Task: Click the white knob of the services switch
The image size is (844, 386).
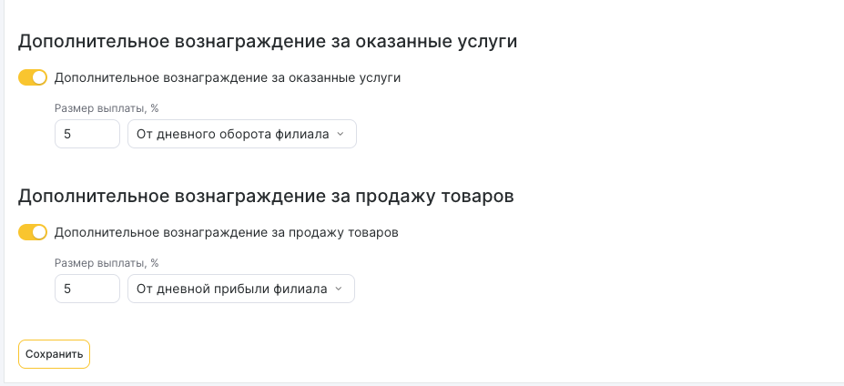Action: pyautogui.click(x=39, y=78)
